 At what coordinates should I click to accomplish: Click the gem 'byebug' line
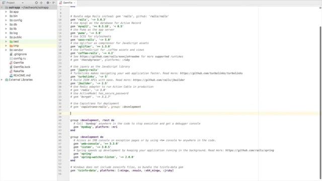click(95, 127)
